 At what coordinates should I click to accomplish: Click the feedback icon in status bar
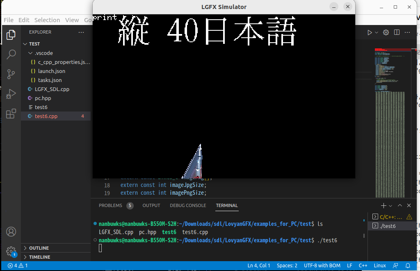point(395,266)
